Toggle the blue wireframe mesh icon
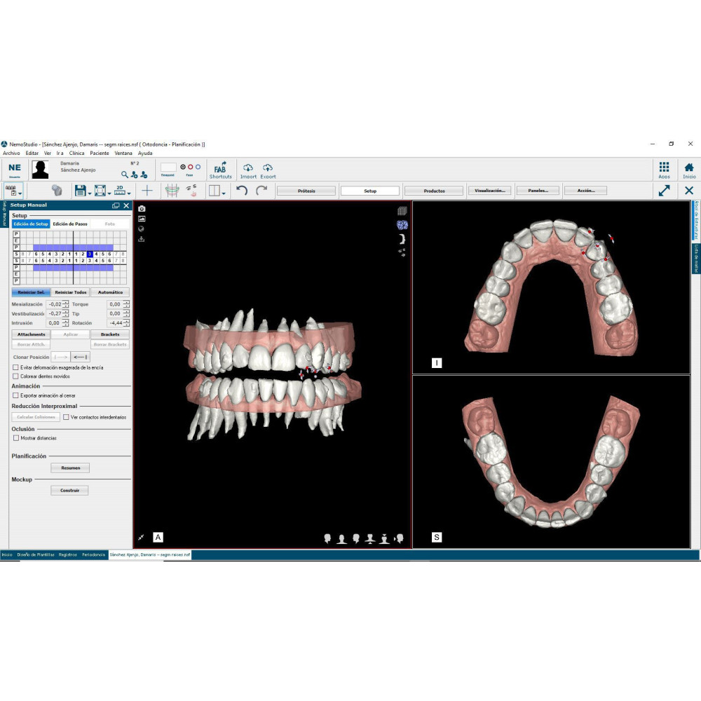Image resolution: width=701 pixels, height=701 pixels. coord(402,224)
